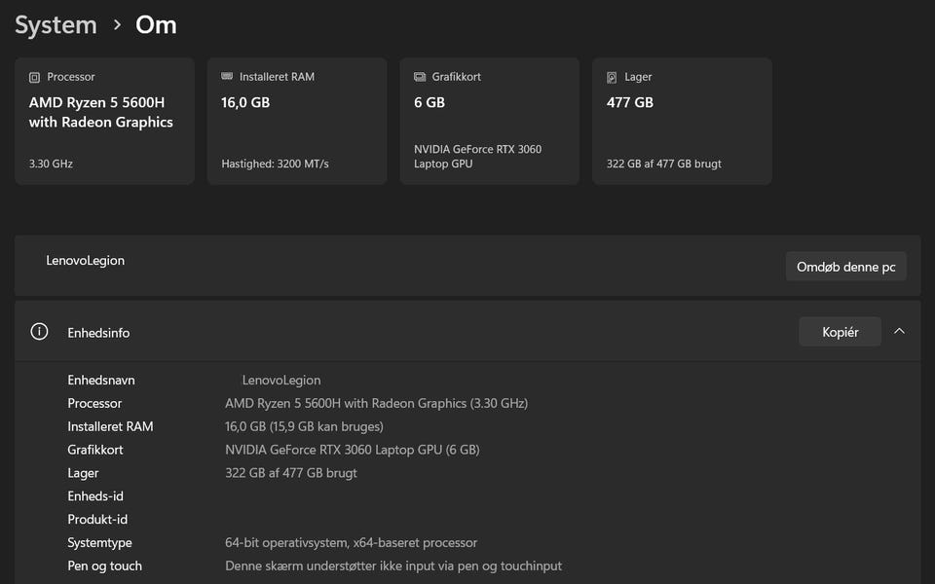This screenshot has width=935, height=584.
Task: Click the Grafikkort card icon
Action: (420, 77)
